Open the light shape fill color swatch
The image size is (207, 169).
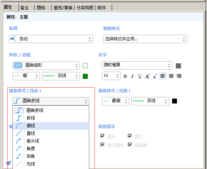(x=85, y=65)
